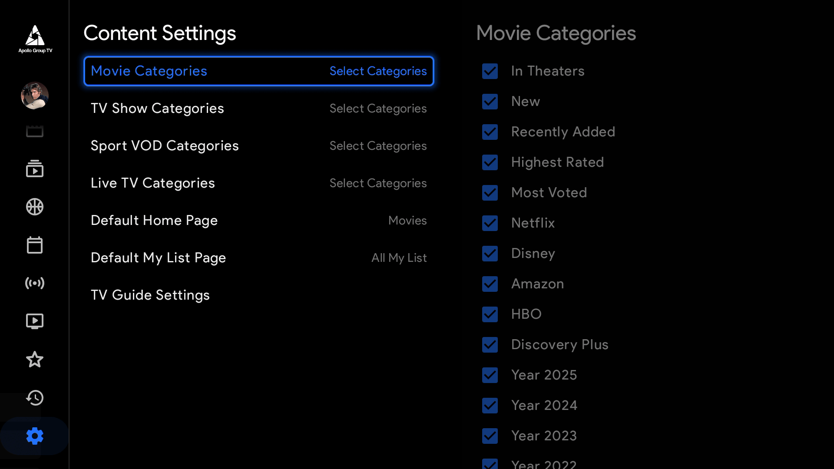Uncheck the Year 2024 checkbox
Screen dimensions: 834x469
490,406
